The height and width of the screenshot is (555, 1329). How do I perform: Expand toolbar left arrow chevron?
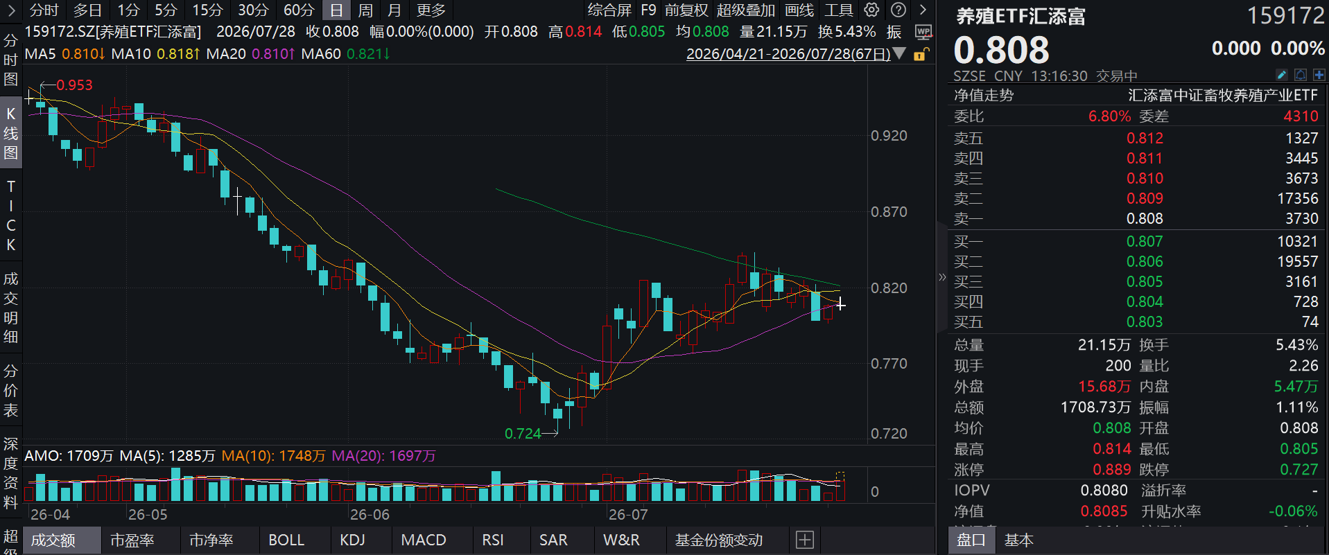pos(10,10)
